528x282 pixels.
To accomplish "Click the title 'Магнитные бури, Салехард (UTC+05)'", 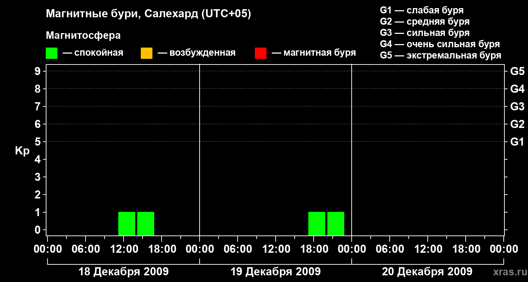I will coord(149,14).
